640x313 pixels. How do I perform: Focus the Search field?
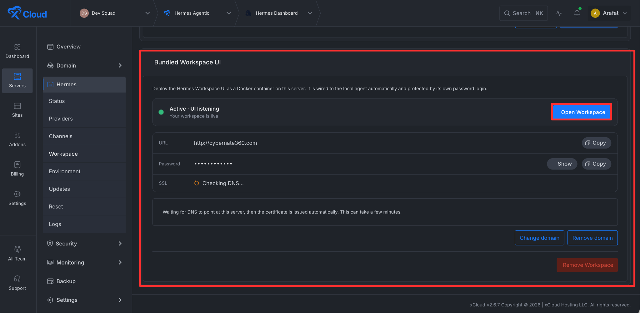click(x=523, y=13)
